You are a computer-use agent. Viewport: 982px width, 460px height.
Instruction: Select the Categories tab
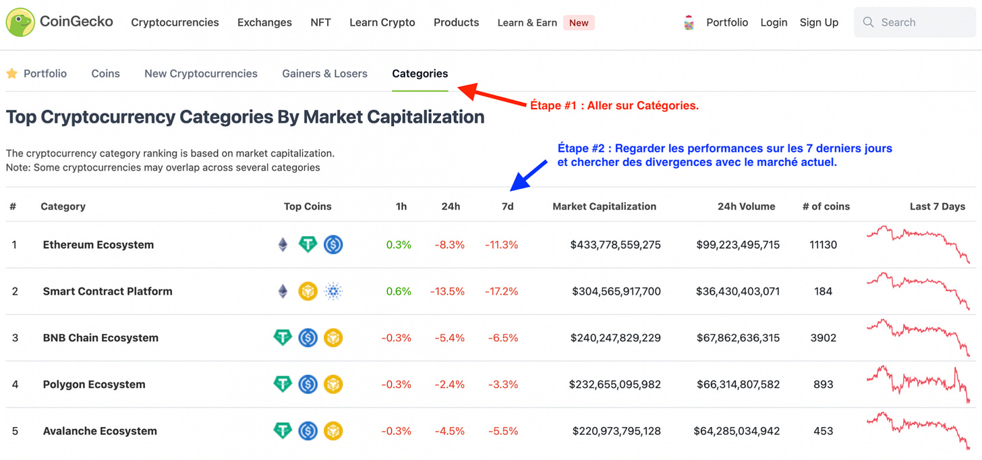tap(420, 74)
